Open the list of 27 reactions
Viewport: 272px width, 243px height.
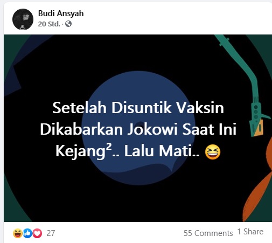[x=51, y=233]
